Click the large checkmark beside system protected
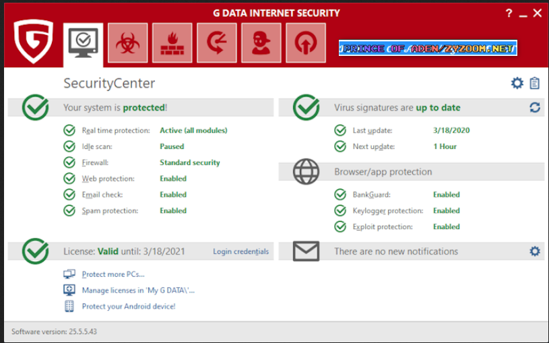The height and width of the screenshot is (343, 549). (x=35, y=107)
